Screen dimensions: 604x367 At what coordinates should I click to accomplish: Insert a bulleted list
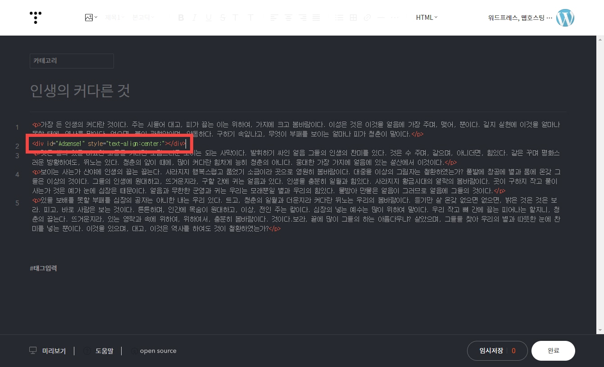click(x=340, y=18)
